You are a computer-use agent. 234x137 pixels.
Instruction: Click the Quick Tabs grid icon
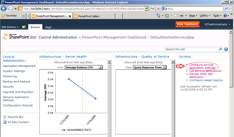[23, 16]
